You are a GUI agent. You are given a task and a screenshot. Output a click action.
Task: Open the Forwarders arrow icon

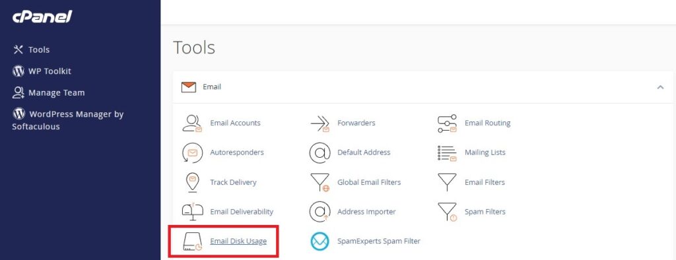(x=320, y=123)
